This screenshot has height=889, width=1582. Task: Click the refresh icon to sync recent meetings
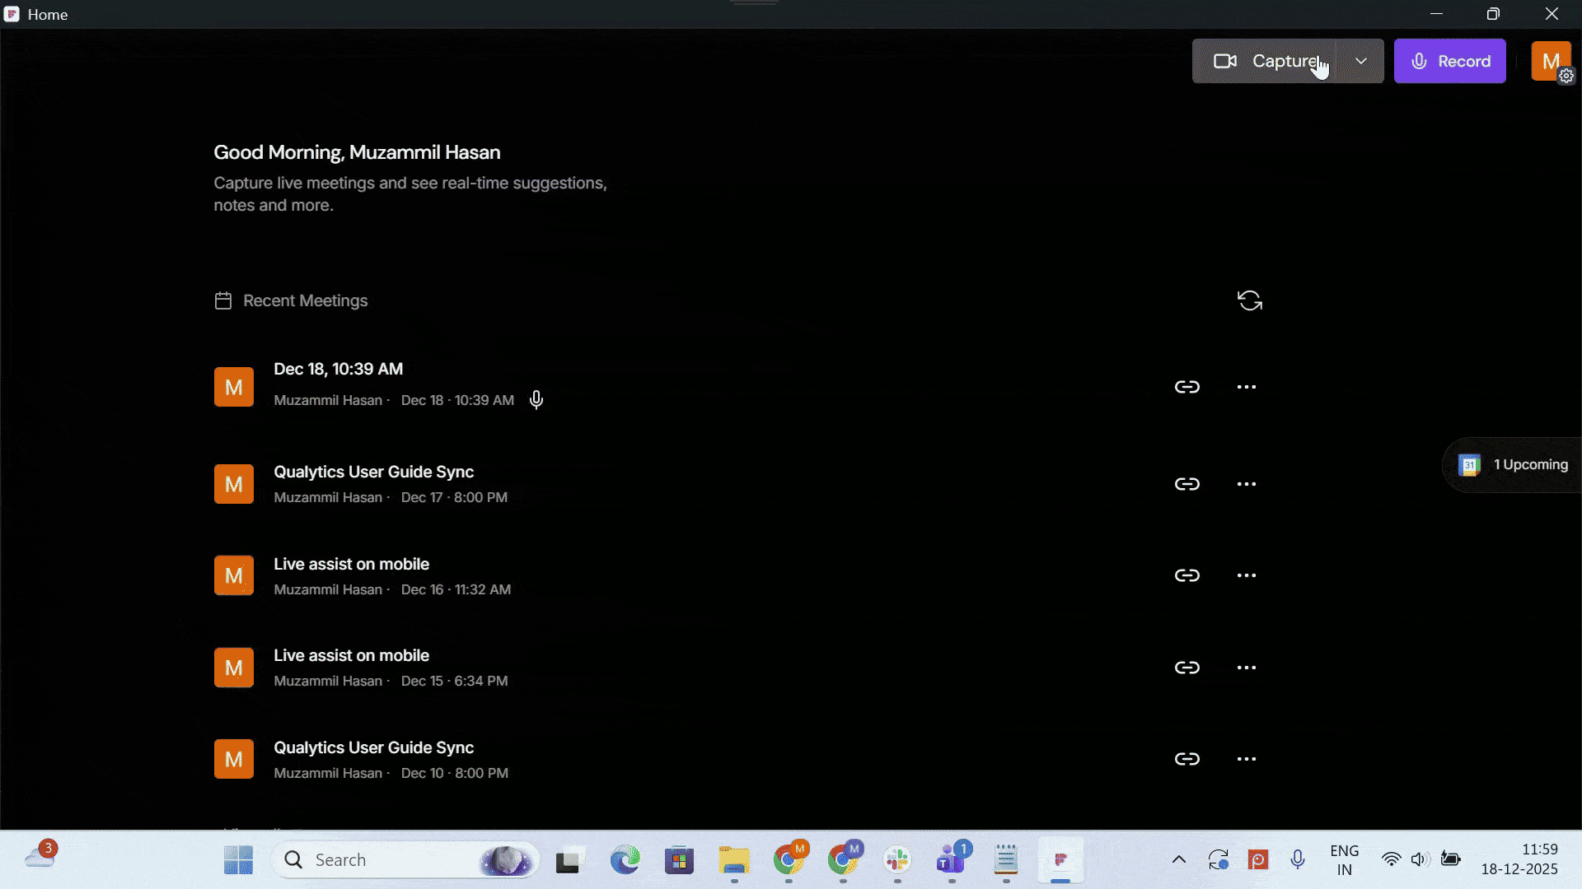[x=1250, y=300]
